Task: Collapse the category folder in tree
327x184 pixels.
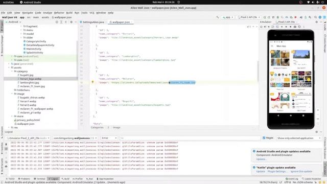Action: tap(12, 72)
